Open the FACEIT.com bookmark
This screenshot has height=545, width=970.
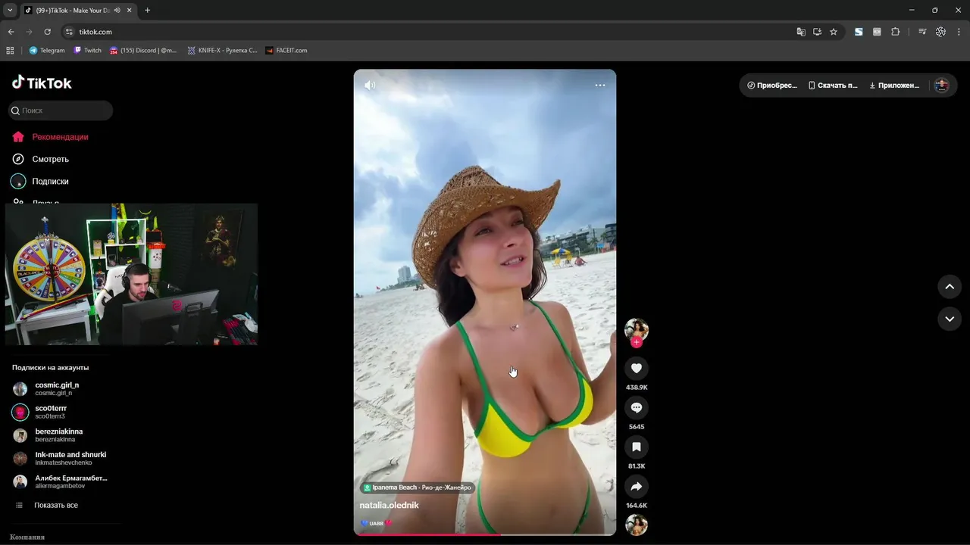[x=286, y=51]
